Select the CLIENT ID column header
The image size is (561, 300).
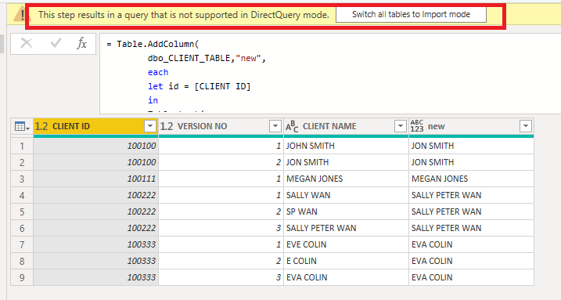pyautogui.click(x=95, y=126)
